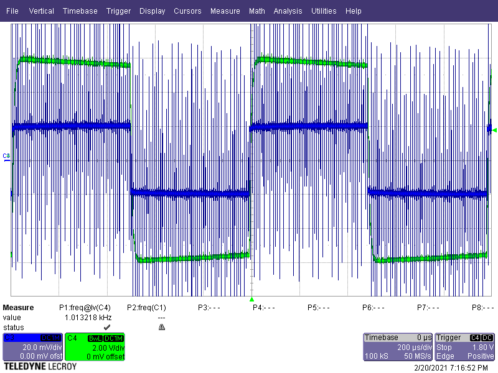Screen dimensions: 498x373
Task: Click the DC1M badge on the C3 descriptor
Action: click(50, 338)
